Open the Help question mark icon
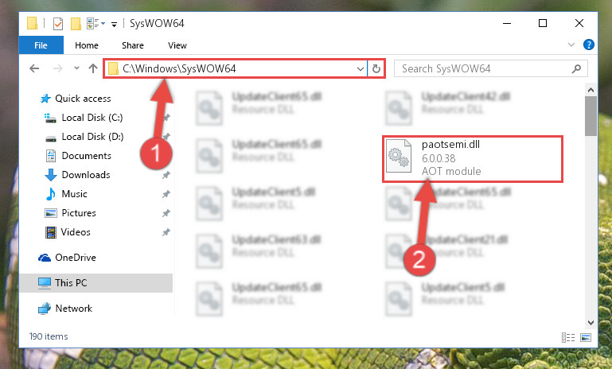This screenshot has height=369, width=612. pyautogui.click(x=589, y=45)
